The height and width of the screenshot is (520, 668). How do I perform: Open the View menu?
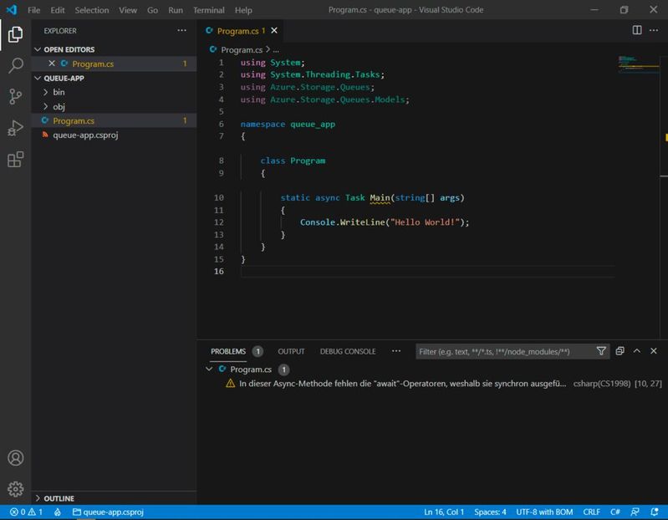point(128,10)
